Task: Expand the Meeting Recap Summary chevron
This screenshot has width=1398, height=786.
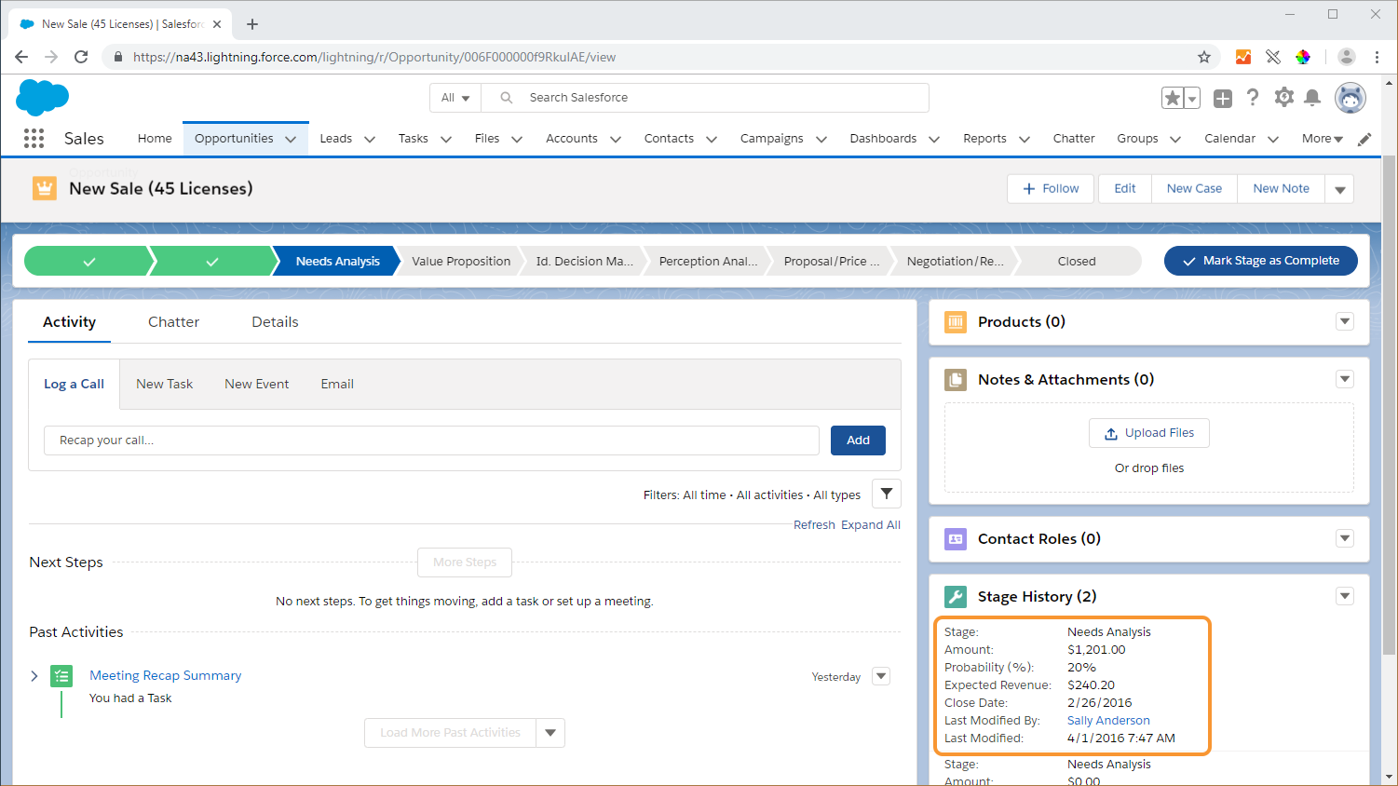Action: (34, 676)
